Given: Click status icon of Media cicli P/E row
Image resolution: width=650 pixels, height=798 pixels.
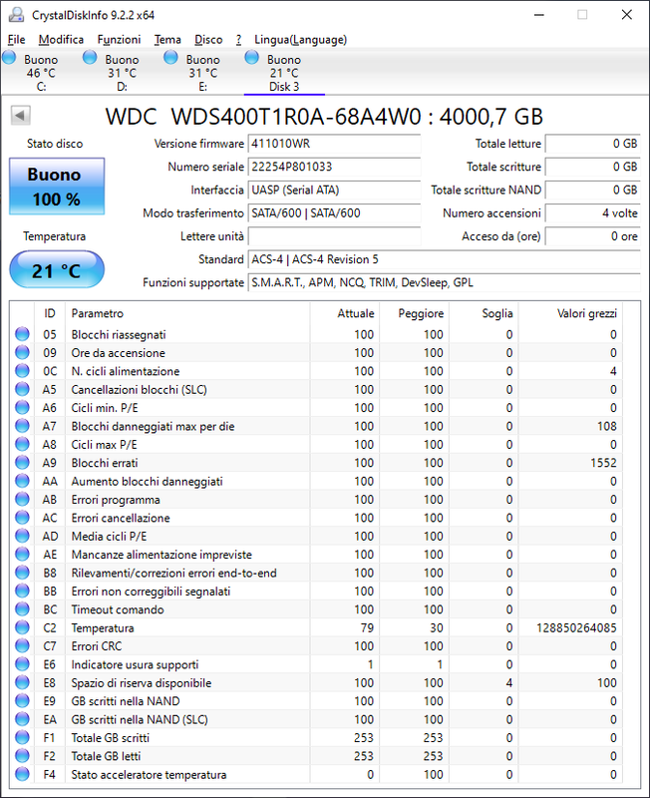Looking at the screenshot, I should point(22,536).
